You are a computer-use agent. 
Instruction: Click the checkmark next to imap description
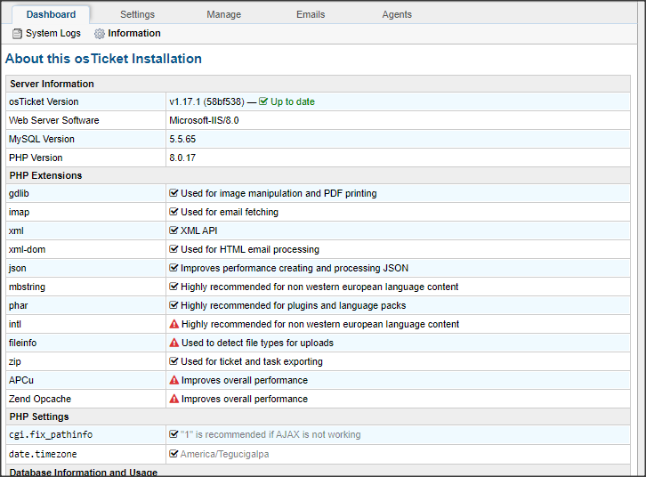(174, 212)
